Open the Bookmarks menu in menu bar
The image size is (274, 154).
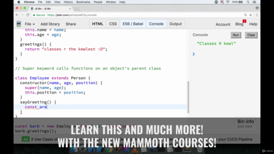coord(83,2)
